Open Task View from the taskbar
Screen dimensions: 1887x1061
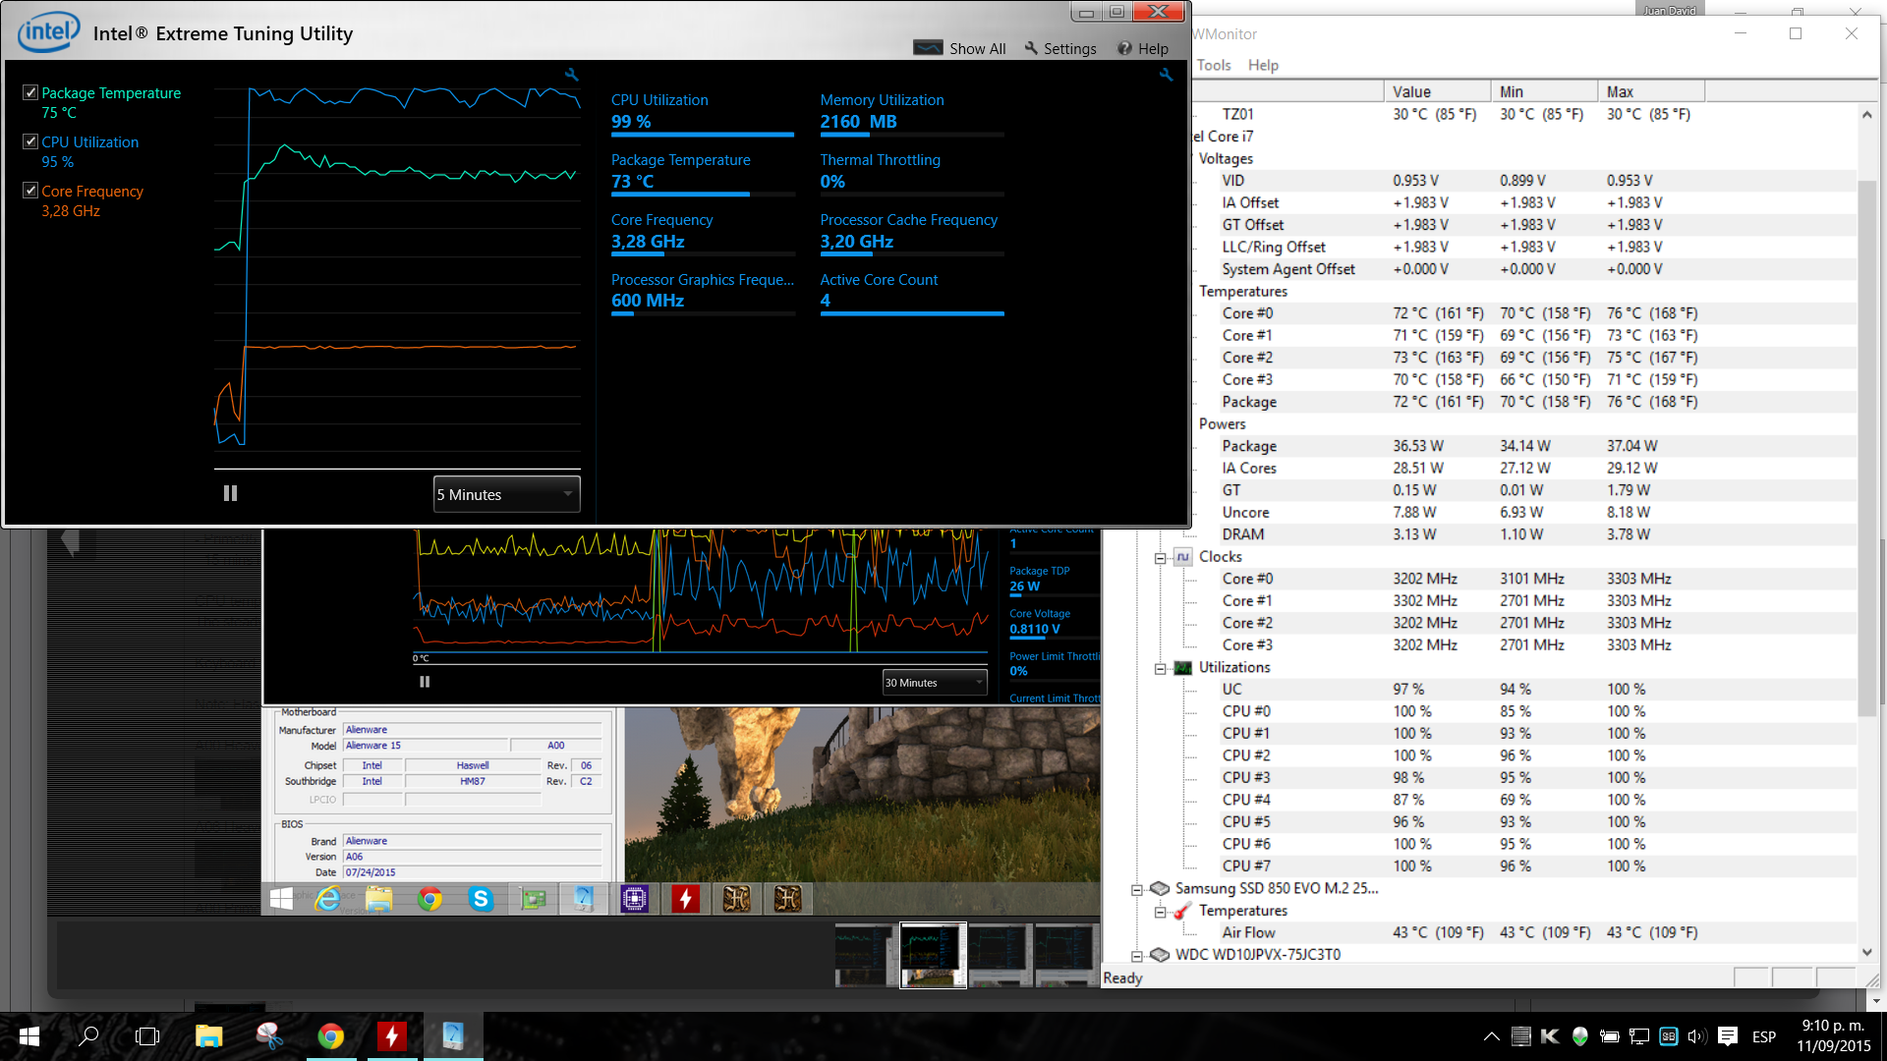tap(147, 1036)
